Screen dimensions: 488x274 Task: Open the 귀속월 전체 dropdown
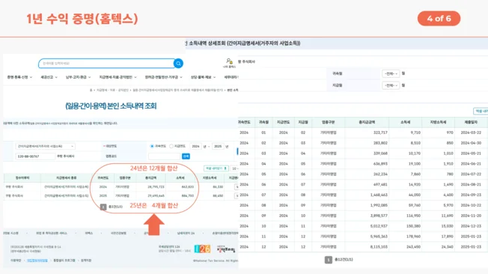pos(391,74)
